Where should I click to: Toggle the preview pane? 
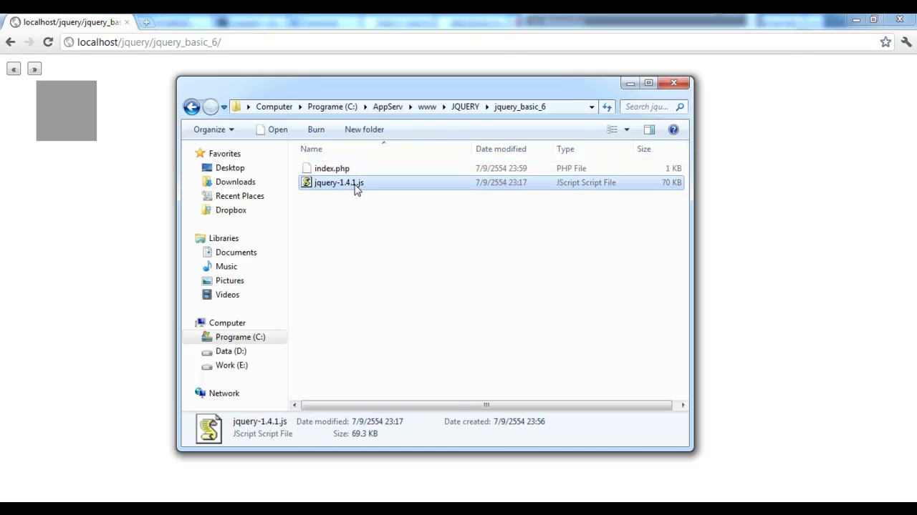tap(649, 129)
